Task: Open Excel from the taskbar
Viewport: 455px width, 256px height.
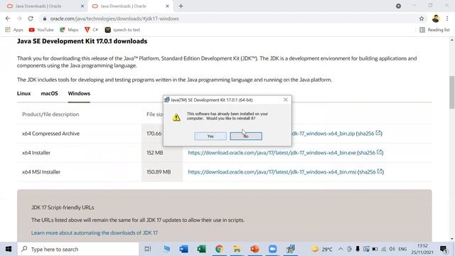Action: 201,249
